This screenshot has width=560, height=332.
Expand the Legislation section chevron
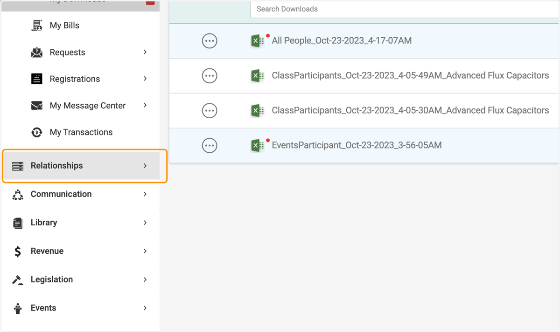point(145,279)
